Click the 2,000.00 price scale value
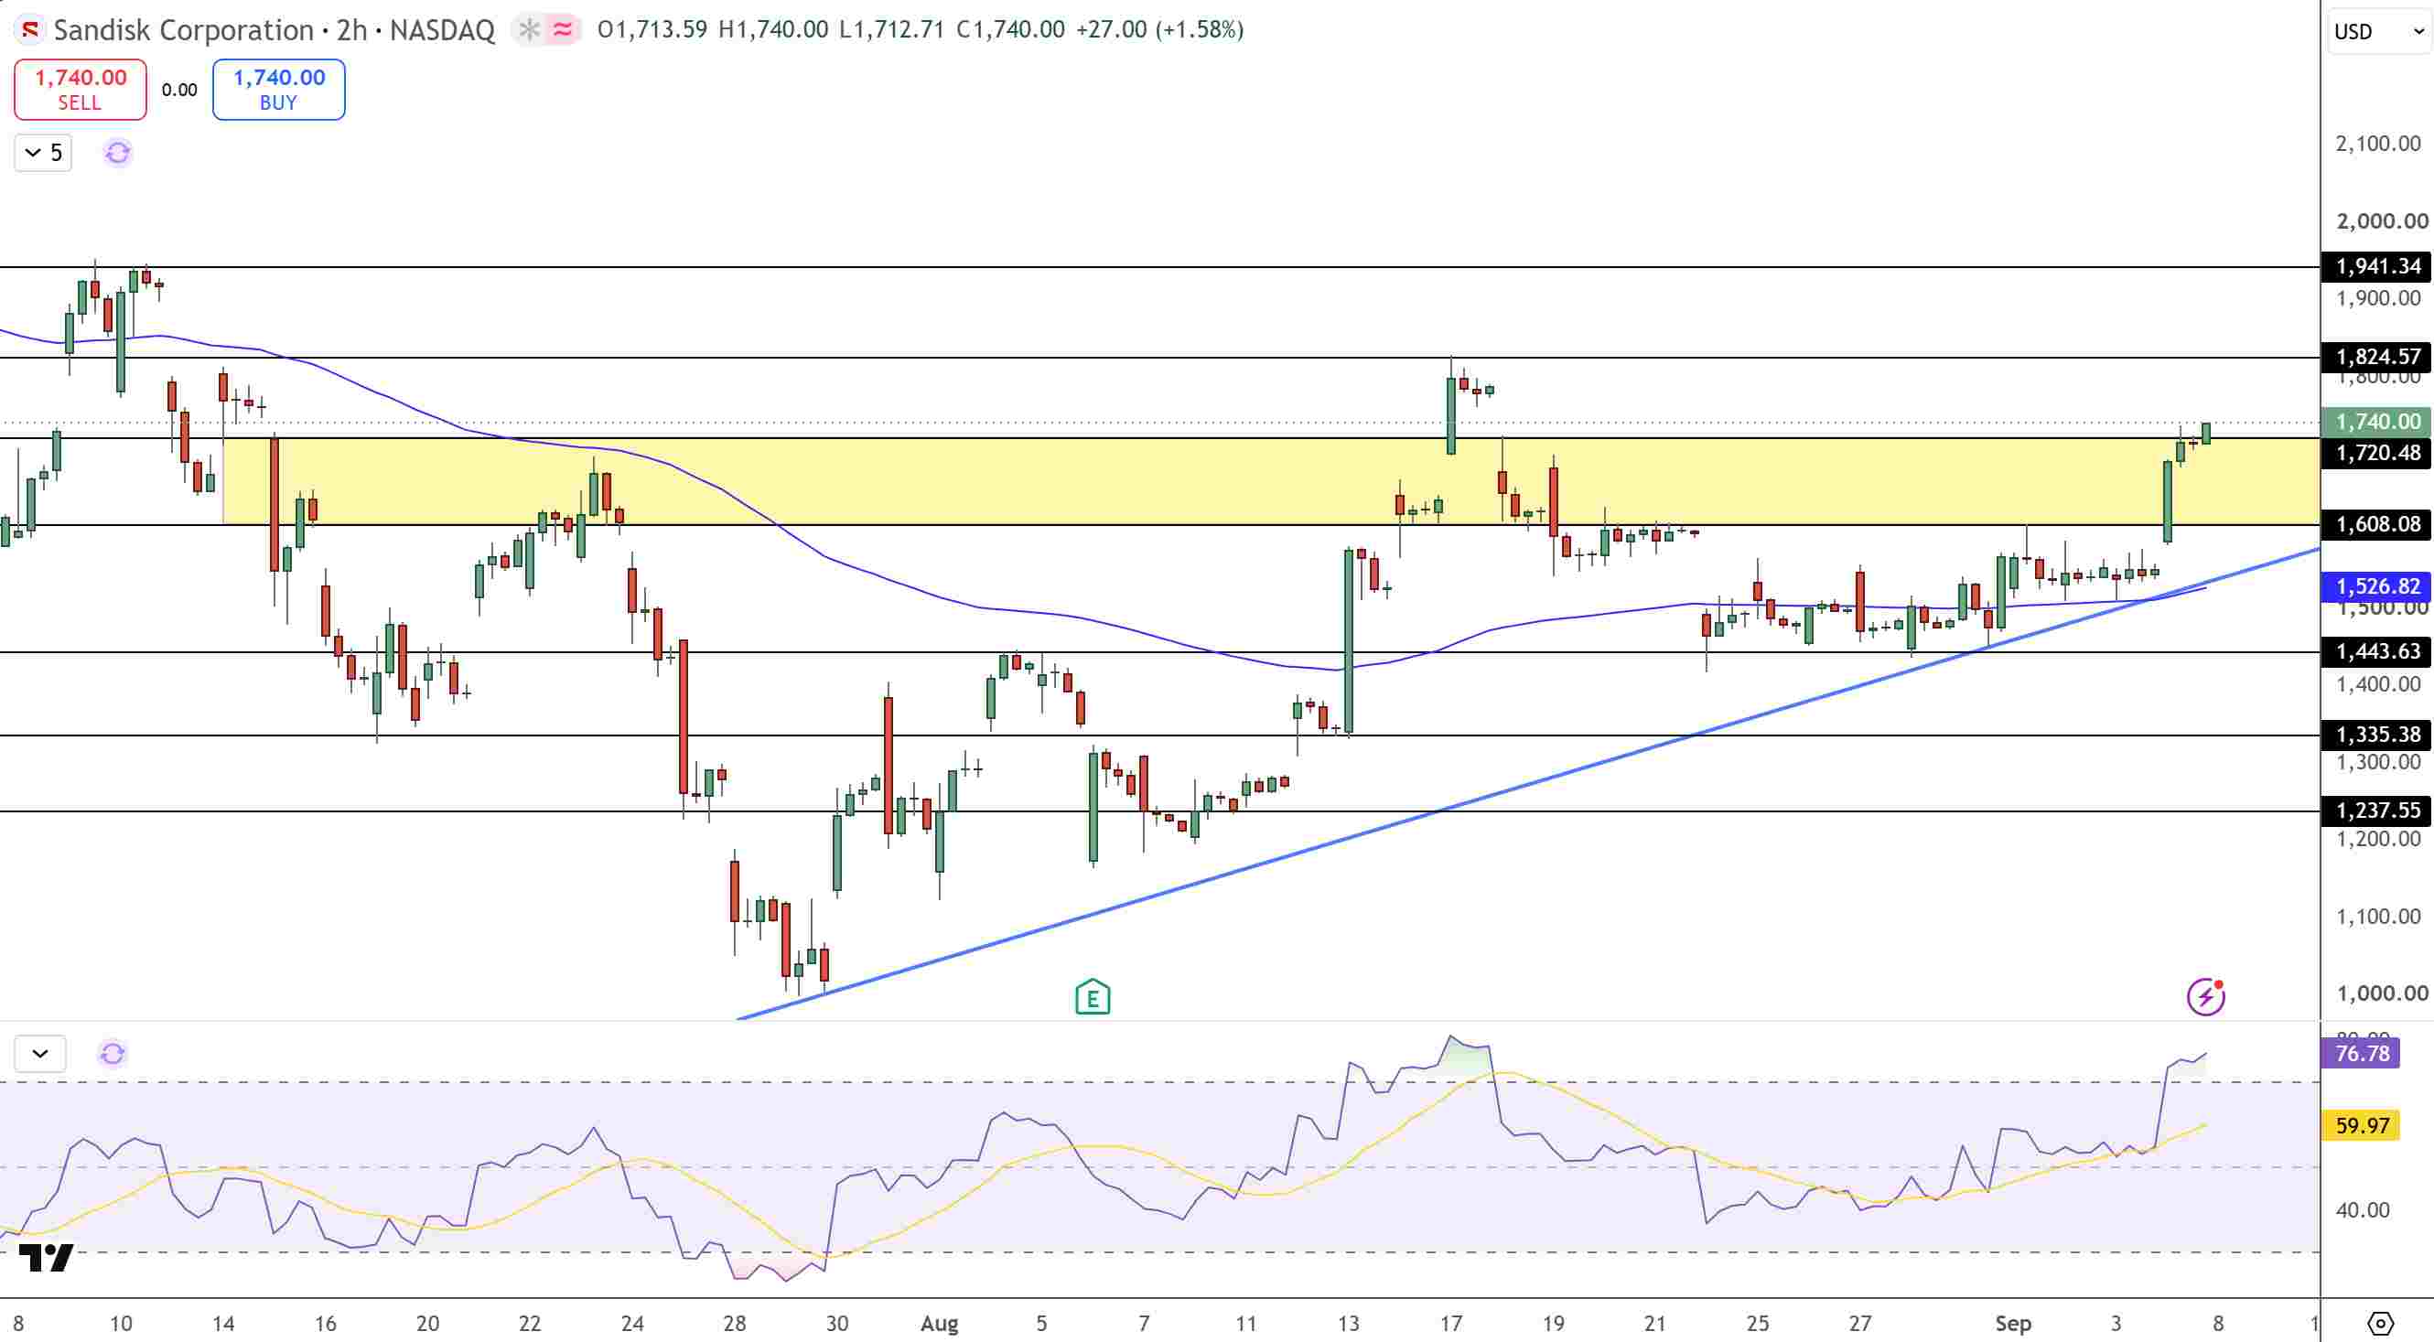Viewport: 2434px width, 1342px height. pos(2381,221)
